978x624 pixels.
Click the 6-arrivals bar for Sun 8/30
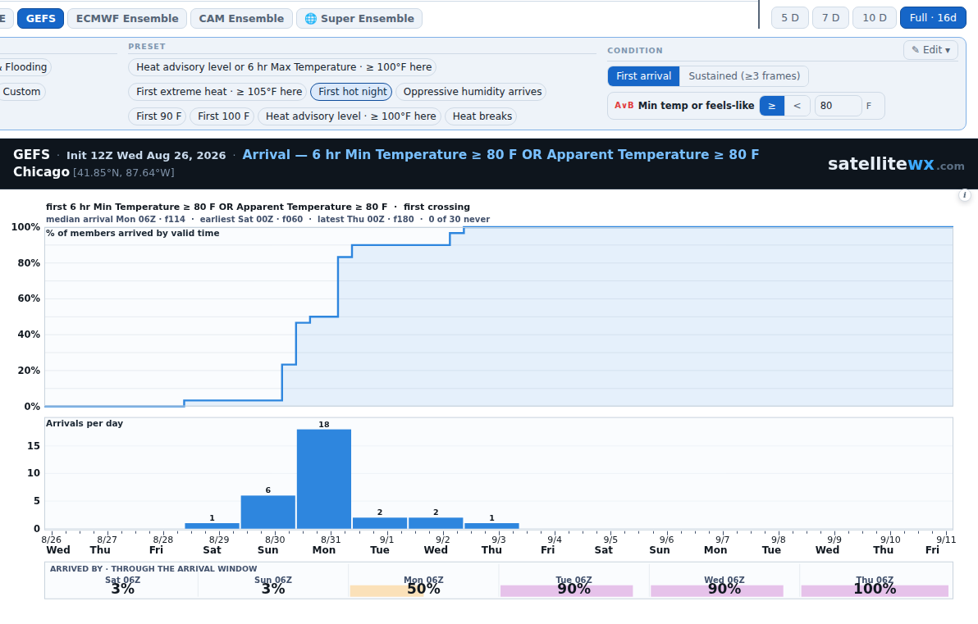tap(268, 512)
